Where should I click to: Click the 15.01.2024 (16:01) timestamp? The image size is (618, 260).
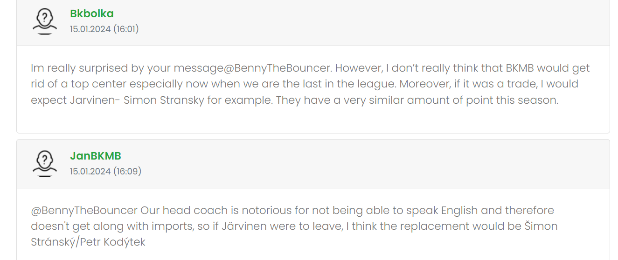click(x=104, y=29)
